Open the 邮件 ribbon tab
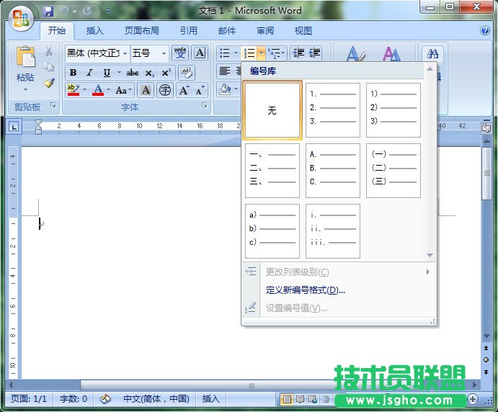Viewport: 498px width, 412px height. 227,31
